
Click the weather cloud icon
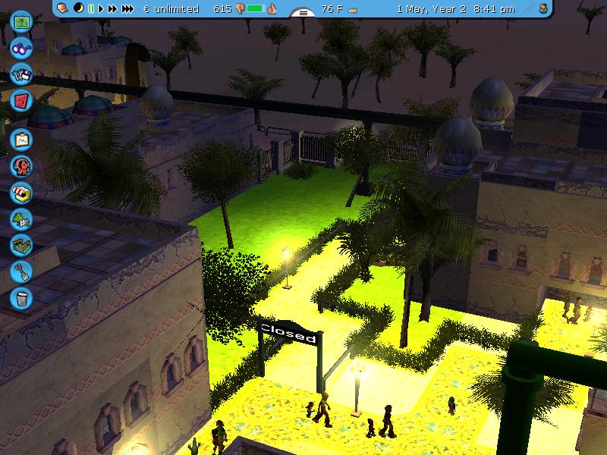pos(352,11)
